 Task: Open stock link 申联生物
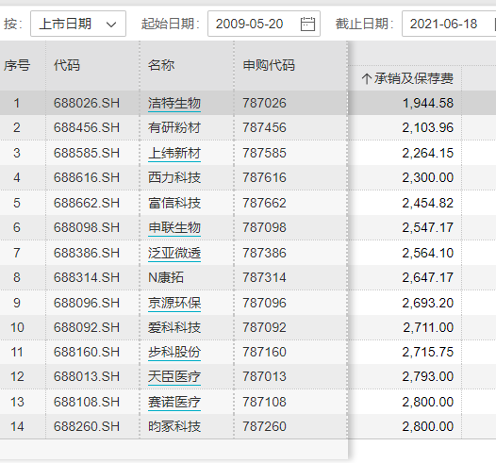pyautogui.click(x=174, y=227)
